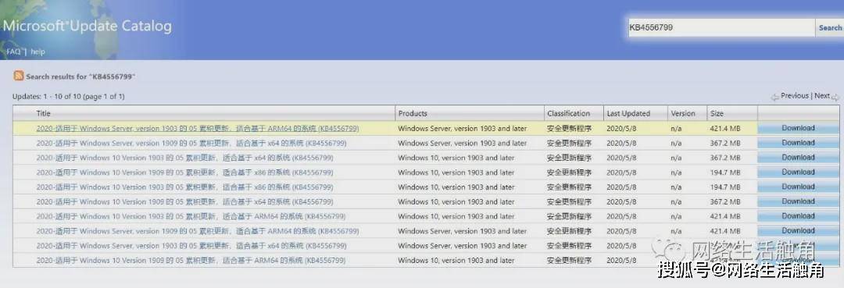
Task: Select the 421.4 MB size in the Server 1903 ARM64 row
Action: click(x=725, y=129)
